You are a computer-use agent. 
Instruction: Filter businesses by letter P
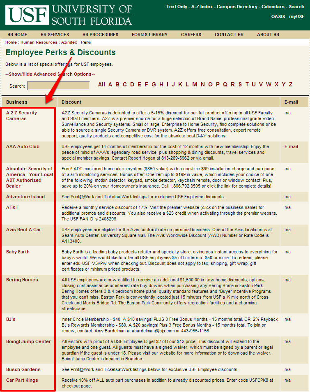tap(218, 84)
